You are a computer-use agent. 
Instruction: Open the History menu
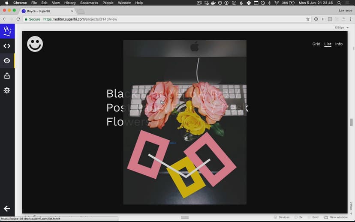pos(70,3)
